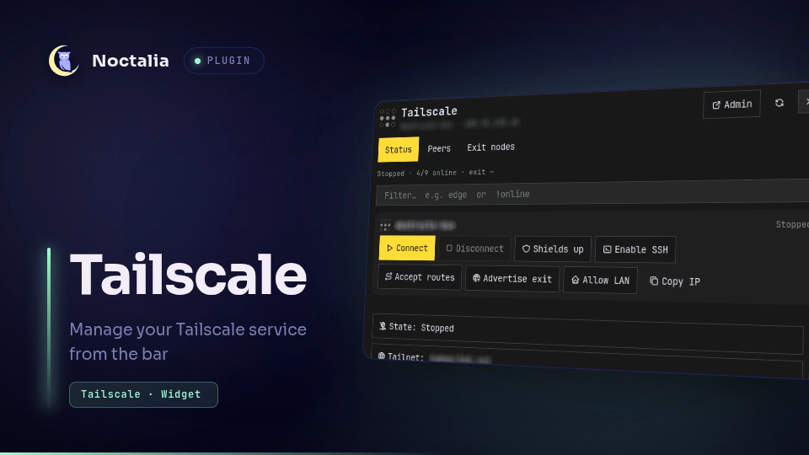
Task: Click the Tailnet row
Action: tap(587, 360)
